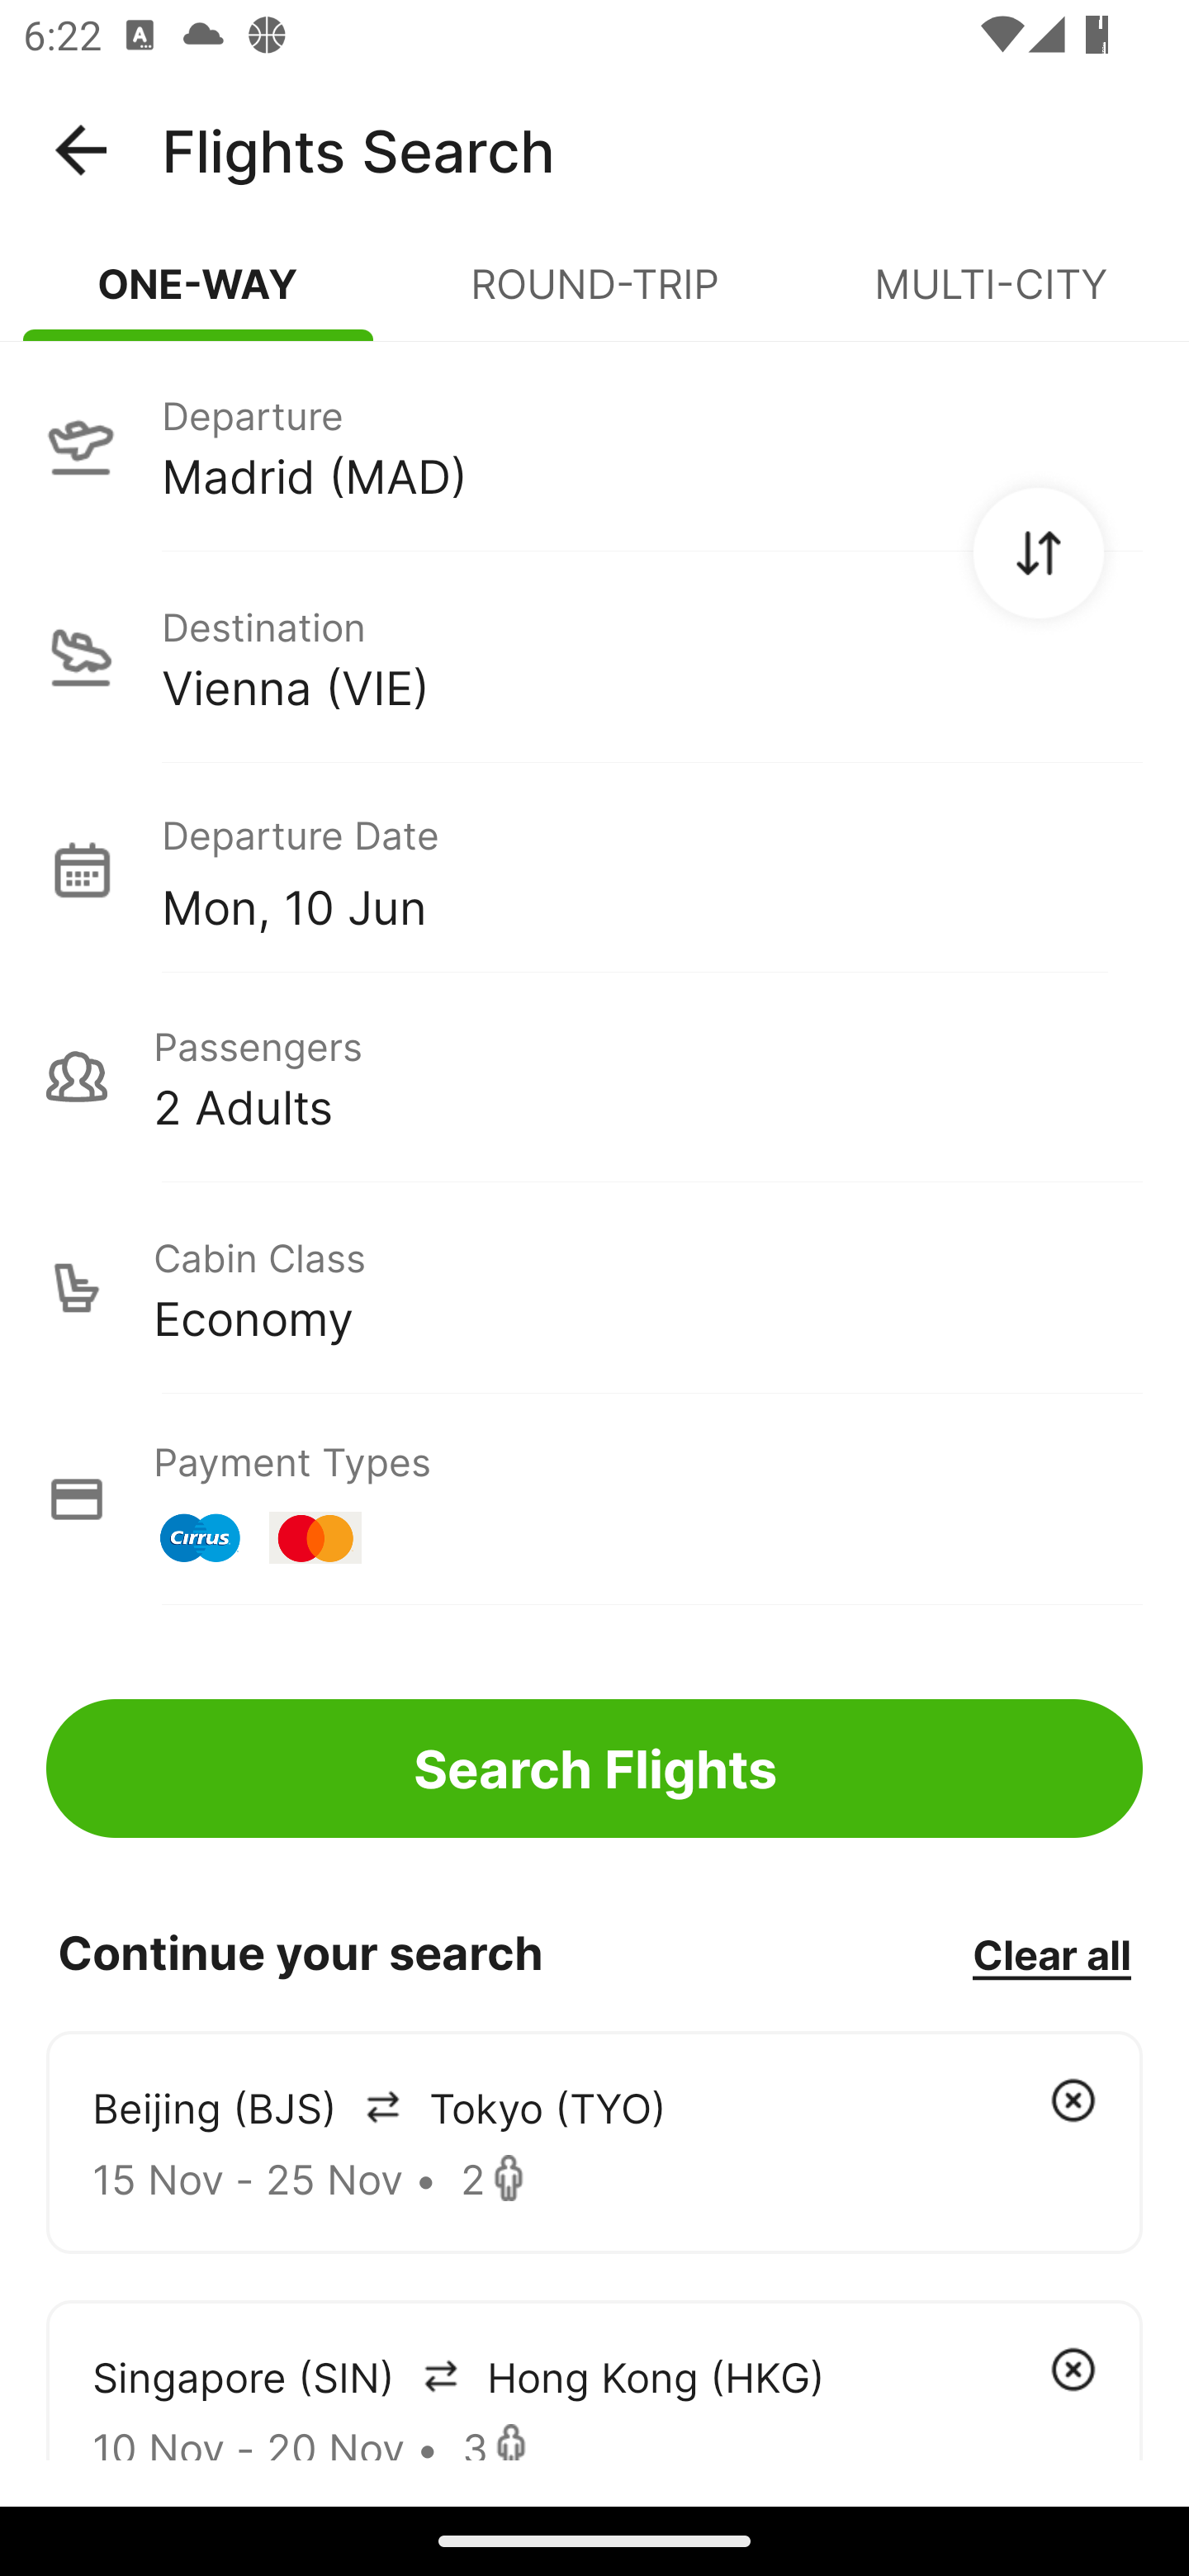The height and width of the screenshot is (2576, 1189).
Task: Tap the Cirrus payment card logo
Action: [x=200, y=1537]
